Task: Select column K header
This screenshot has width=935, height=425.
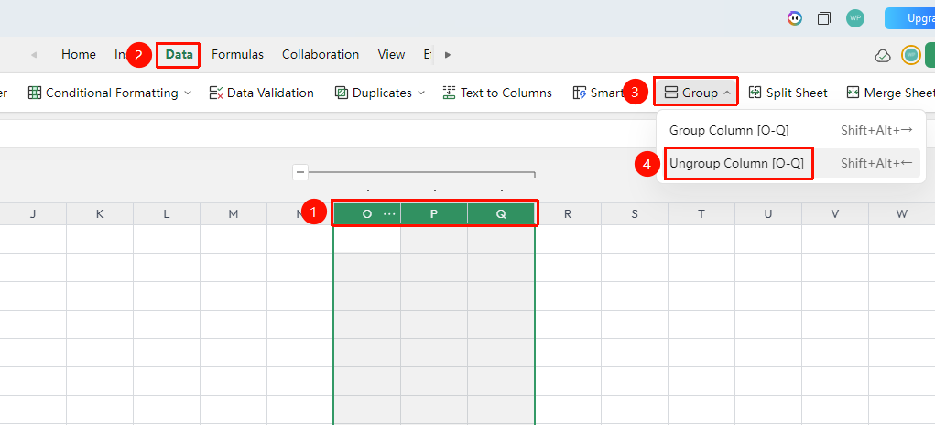Action: [x=100, y=214]
